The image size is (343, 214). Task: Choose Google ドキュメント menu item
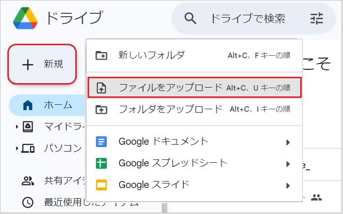[194, 142]
